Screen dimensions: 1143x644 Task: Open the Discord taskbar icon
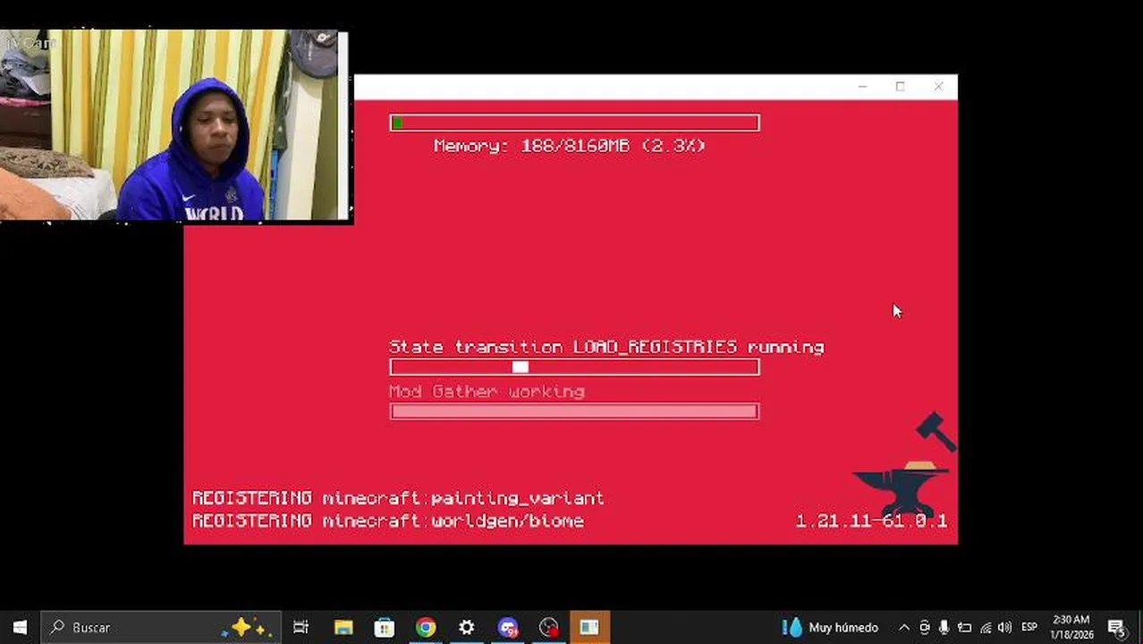[x=508, y=627]
